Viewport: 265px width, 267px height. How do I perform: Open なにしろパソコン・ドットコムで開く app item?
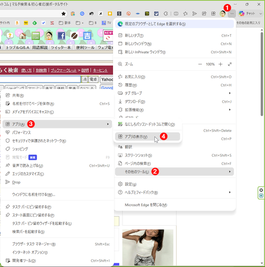[148, 124]
